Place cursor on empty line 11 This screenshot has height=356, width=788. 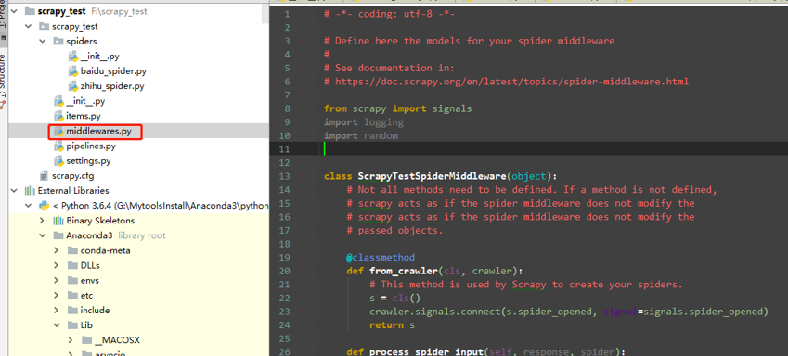coord(528,149)
